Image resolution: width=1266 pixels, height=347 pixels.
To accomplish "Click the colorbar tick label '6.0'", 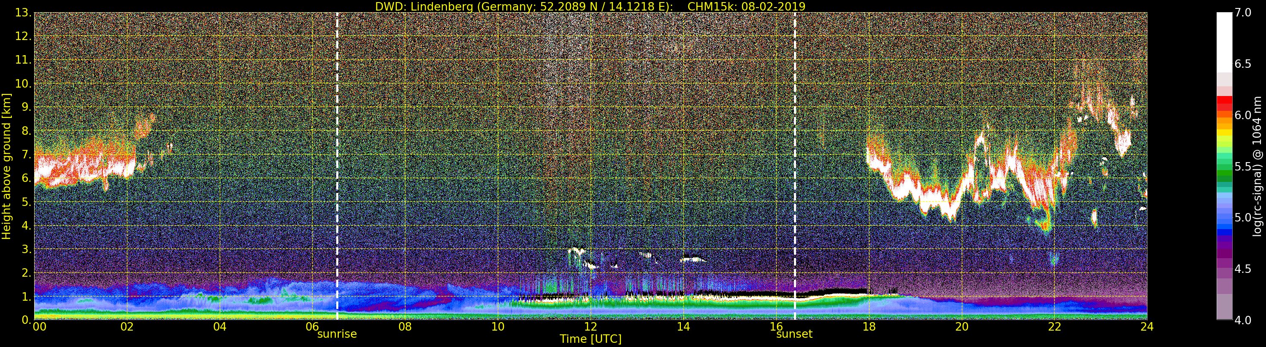I will click(1243, 115).
